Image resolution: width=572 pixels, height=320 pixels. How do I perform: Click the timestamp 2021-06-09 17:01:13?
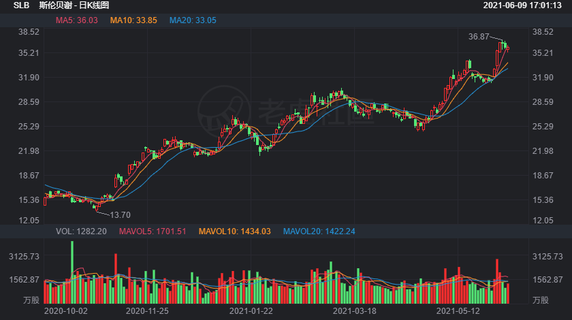522,5
